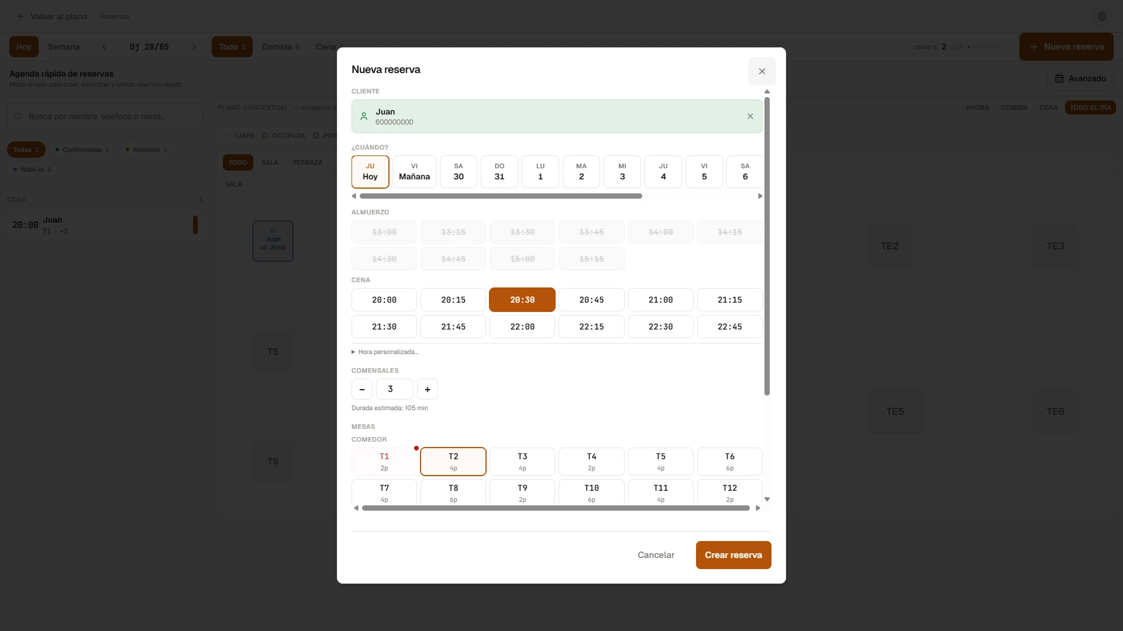Go to next day arrow

click(x=194, y=47)
